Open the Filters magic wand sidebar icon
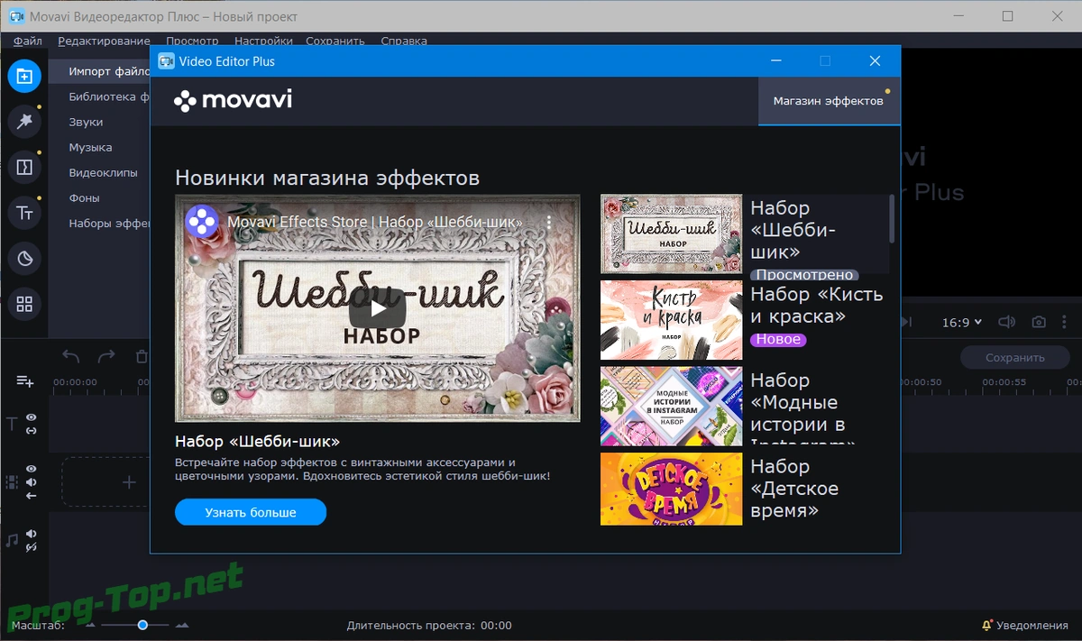Image resolution: width=1082 pixels, height=641 pixels. pos(24,122)
